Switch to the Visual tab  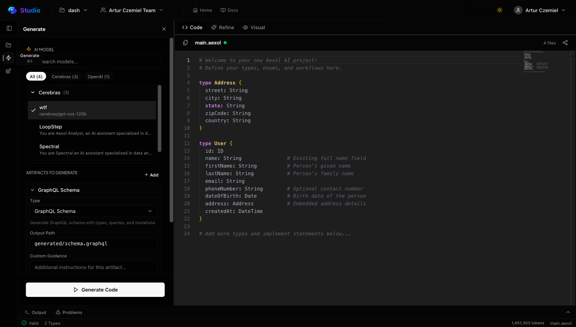(254, 27)
